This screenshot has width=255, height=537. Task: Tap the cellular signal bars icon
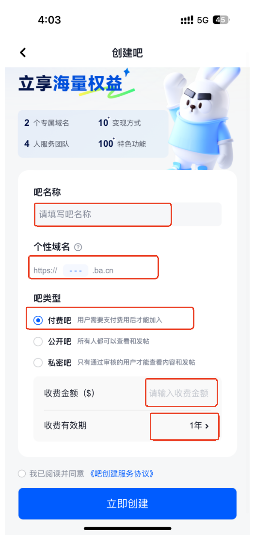[x=187, y=20]
